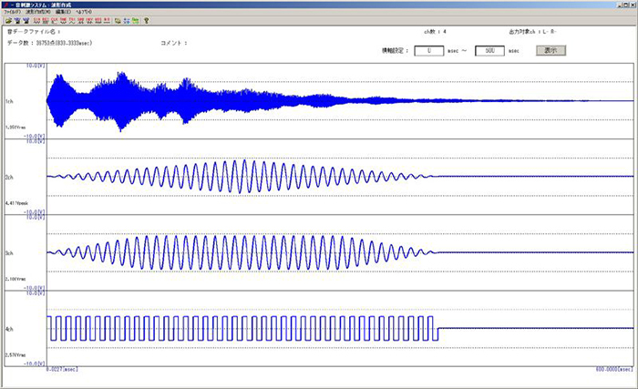Click the red waveform icon right of TRI
The image size is (638, 389).
coord(80,20)
